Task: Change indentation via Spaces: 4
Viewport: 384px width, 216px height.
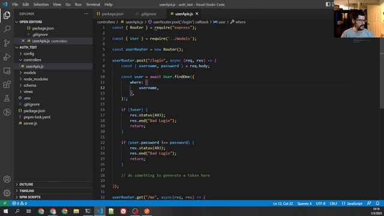Action: point(304,203)
